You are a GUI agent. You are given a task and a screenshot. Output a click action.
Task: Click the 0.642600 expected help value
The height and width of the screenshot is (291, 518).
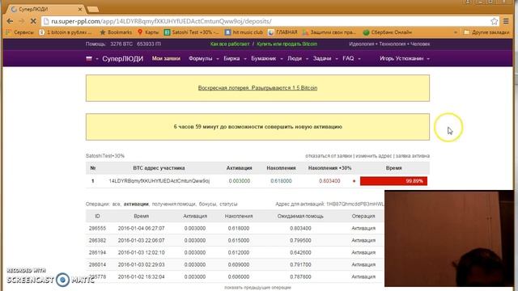(300, 253)
